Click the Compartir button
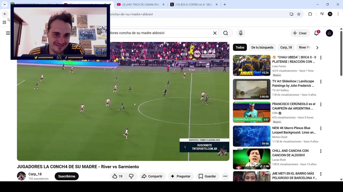The image size is (343, 192). pos(152,176)
